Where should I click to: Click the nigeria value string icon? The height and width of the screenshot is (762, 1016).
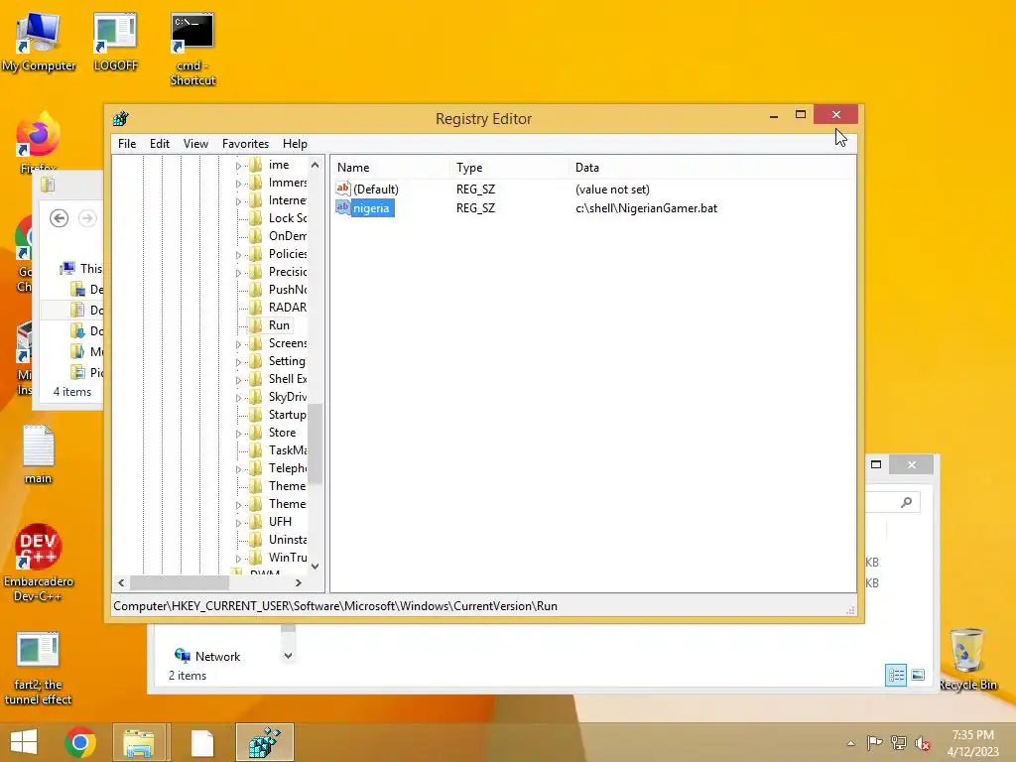[x=342, y=207]
